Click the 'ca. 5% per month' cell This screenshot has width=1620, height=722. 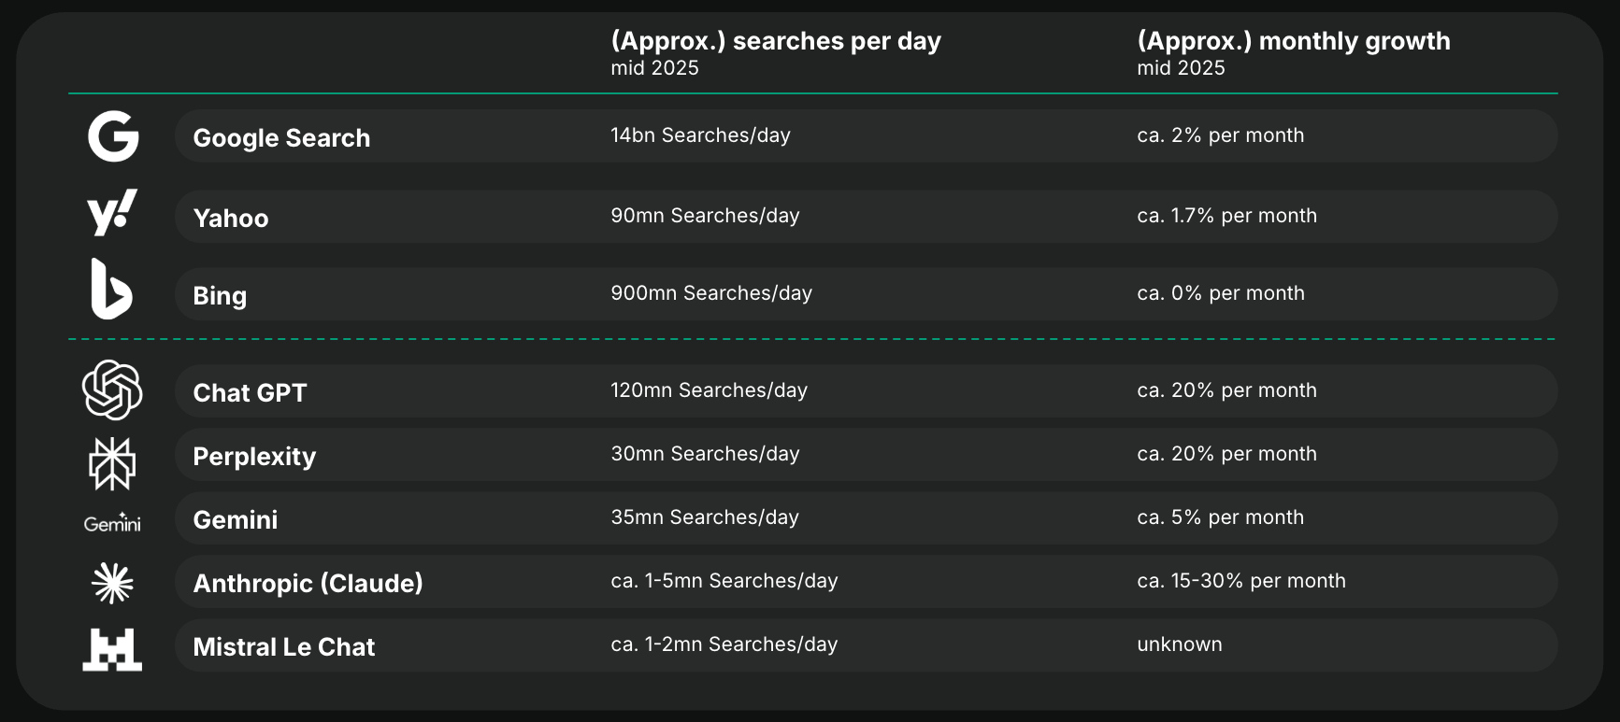(1221, 517)
